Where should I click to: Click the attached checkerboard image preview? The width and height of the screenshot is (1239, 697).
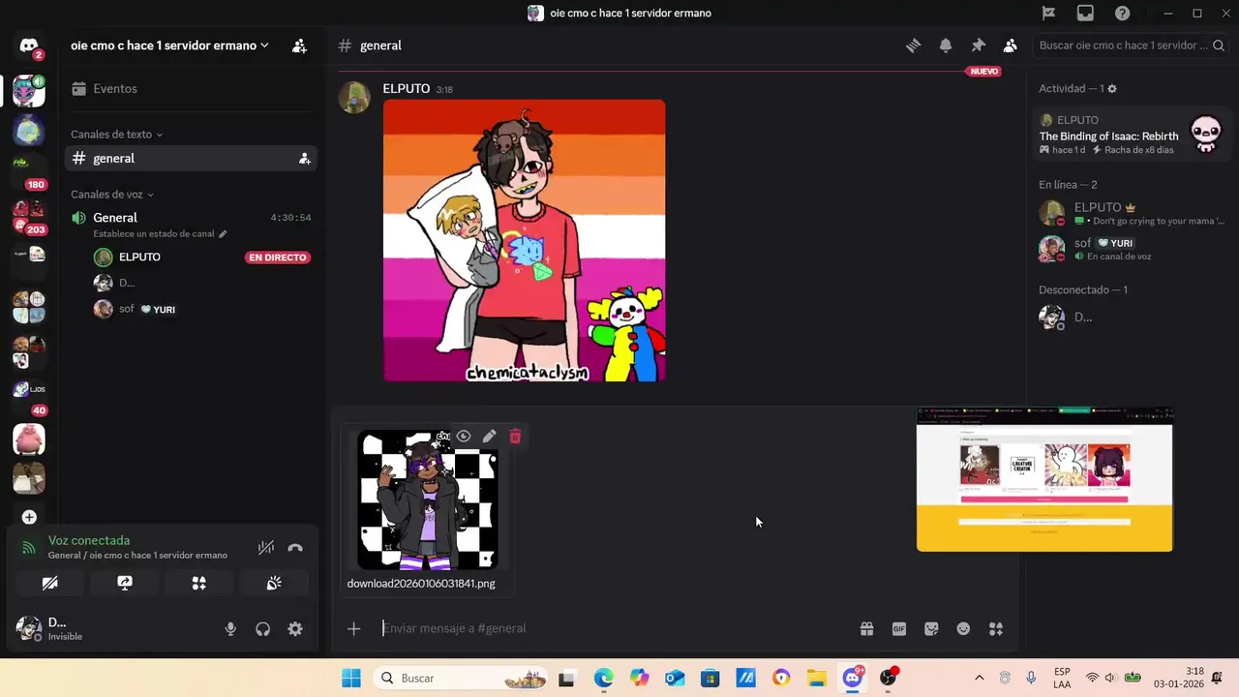pyautogui.click(x=428, y=500)
